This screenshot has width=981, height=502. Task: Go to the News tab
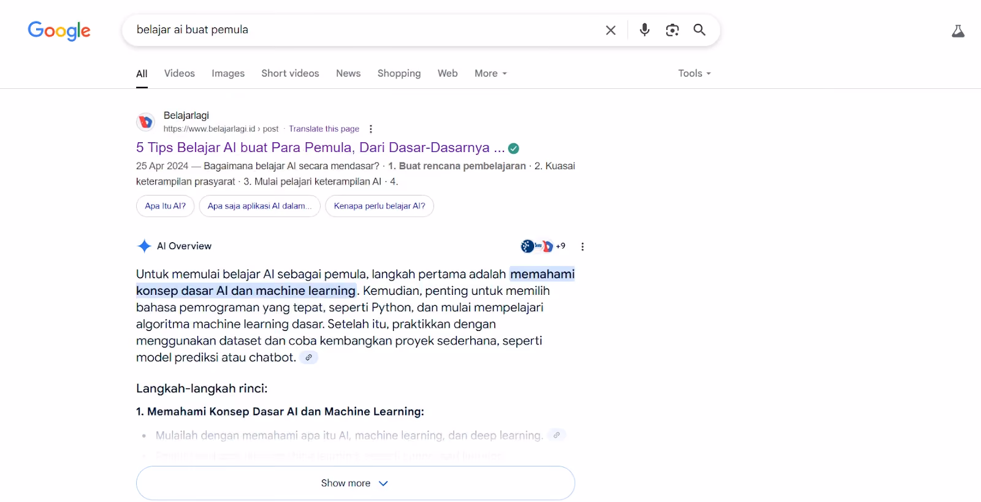348,74
